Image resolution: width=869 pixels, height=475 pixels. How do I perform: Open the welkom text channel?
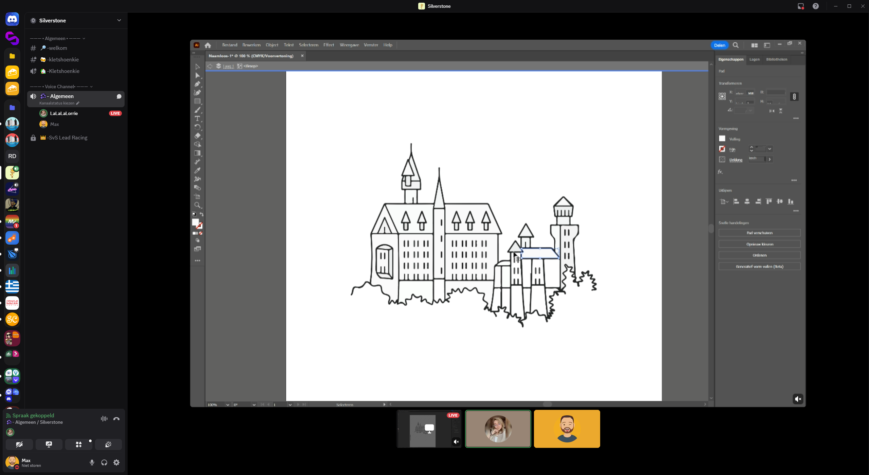[57, 48]
